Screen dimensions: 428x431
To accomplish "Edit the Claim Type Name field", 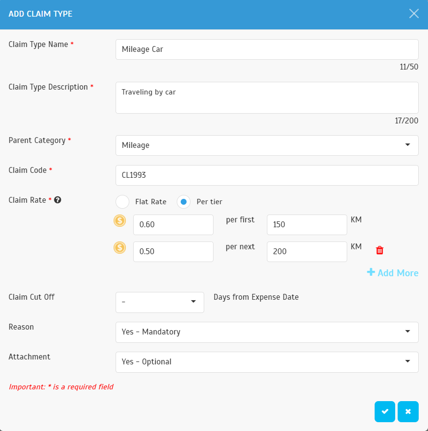I will (x=267, y=49).
